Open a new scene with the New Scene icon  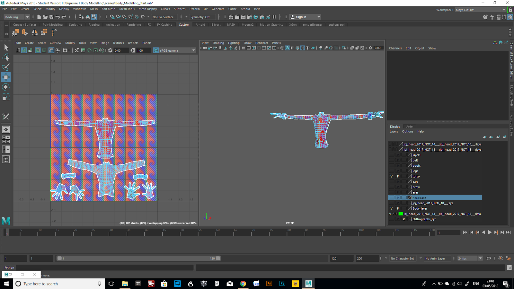[39, 17]
